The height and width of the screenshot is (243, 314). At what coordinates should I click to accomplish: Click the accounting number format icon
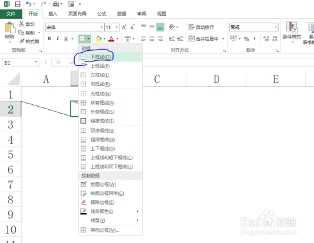click(233, 38)
